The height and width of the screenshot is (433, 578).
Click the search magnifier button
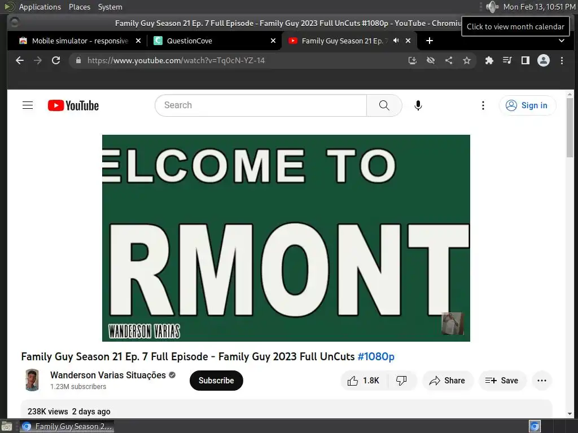pyautogui.click(x=384, y=105)
